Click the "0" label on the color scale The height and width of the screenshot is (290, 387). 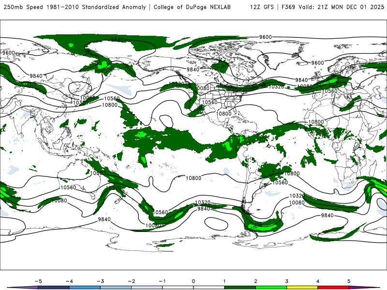tap(193, 281)
